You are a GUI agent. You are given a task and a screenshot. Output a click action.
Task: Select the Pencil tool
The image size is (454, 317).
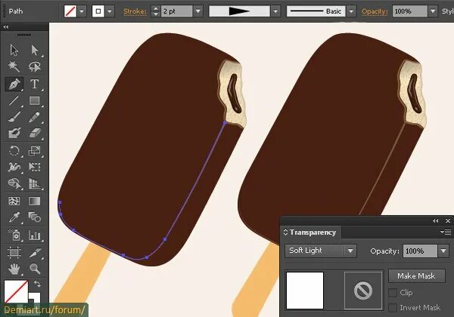click(x=35, y=117)
